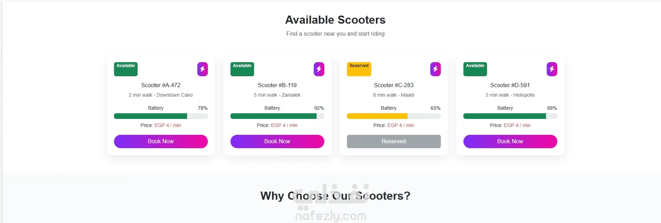Image resolution: width=661 pixels, height=223 pixels.
Task: Click the Available Scooters heading
Action: click(335, 20)
